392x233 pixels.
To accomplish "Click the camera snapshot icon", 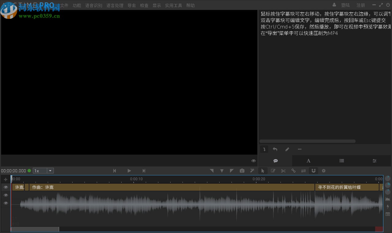I will (x=242, y=170).
